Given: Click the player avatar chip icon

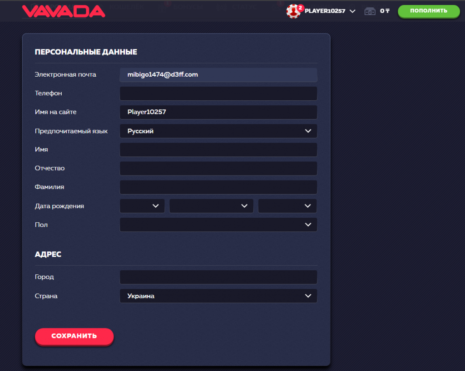Looking at the screenshot, I should click(294, 11).
